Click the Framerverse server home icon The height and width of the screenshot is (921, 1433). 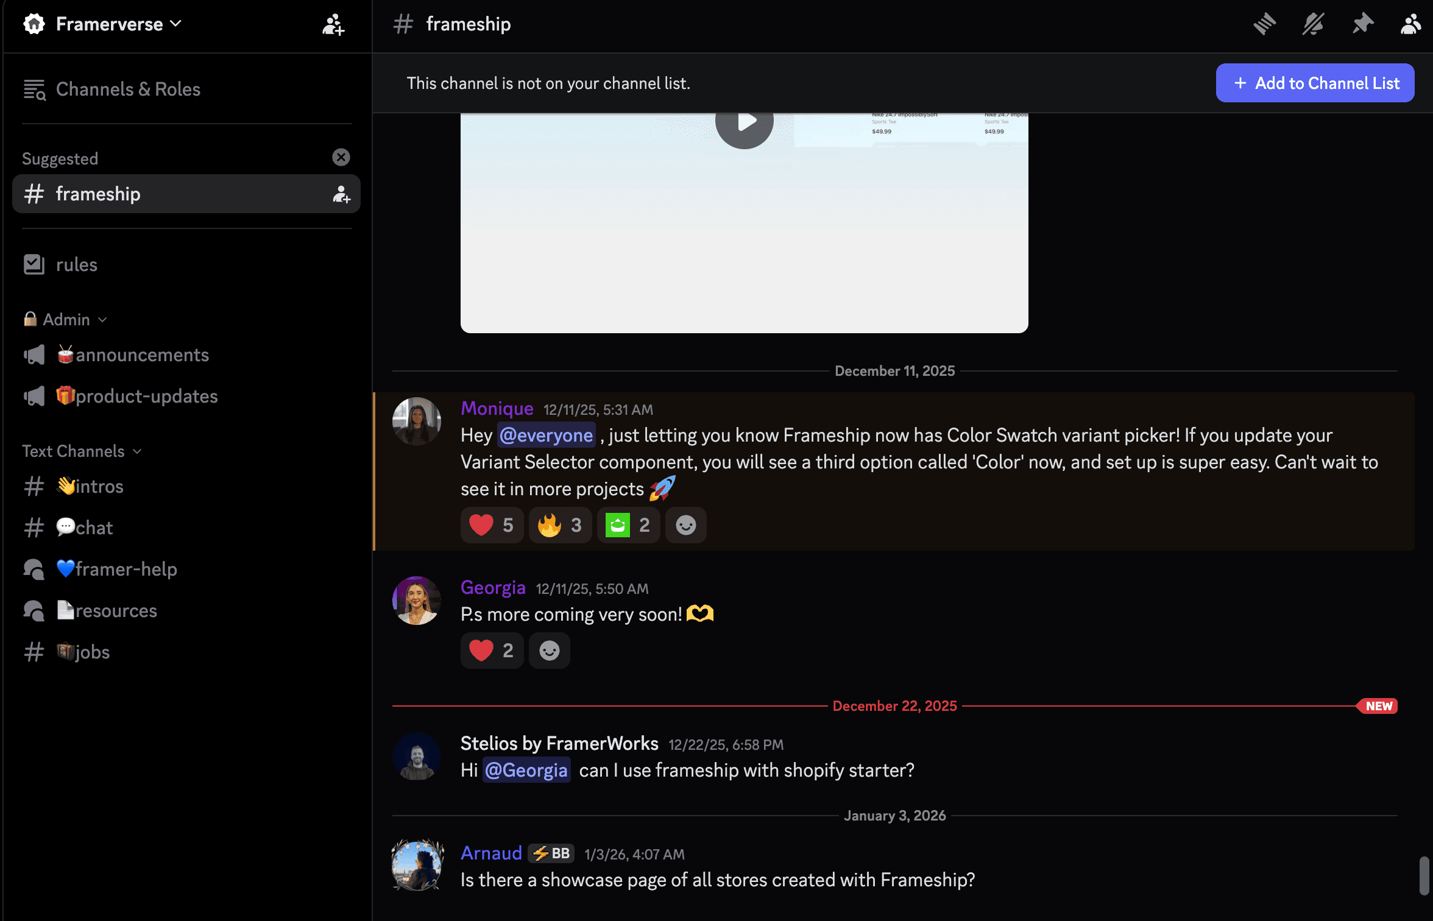[34, 24]
